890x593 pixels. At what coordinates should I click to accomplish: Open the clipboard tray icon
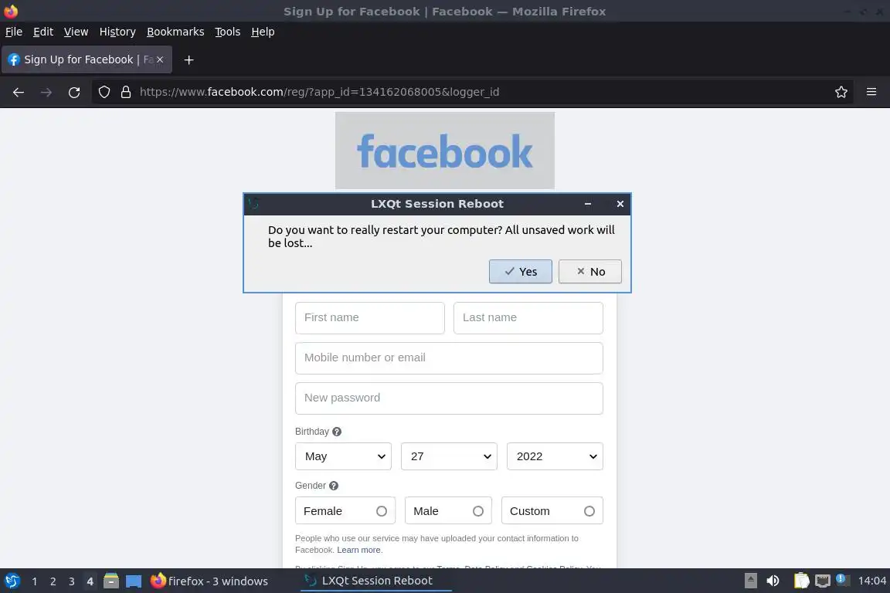[801, 581]
